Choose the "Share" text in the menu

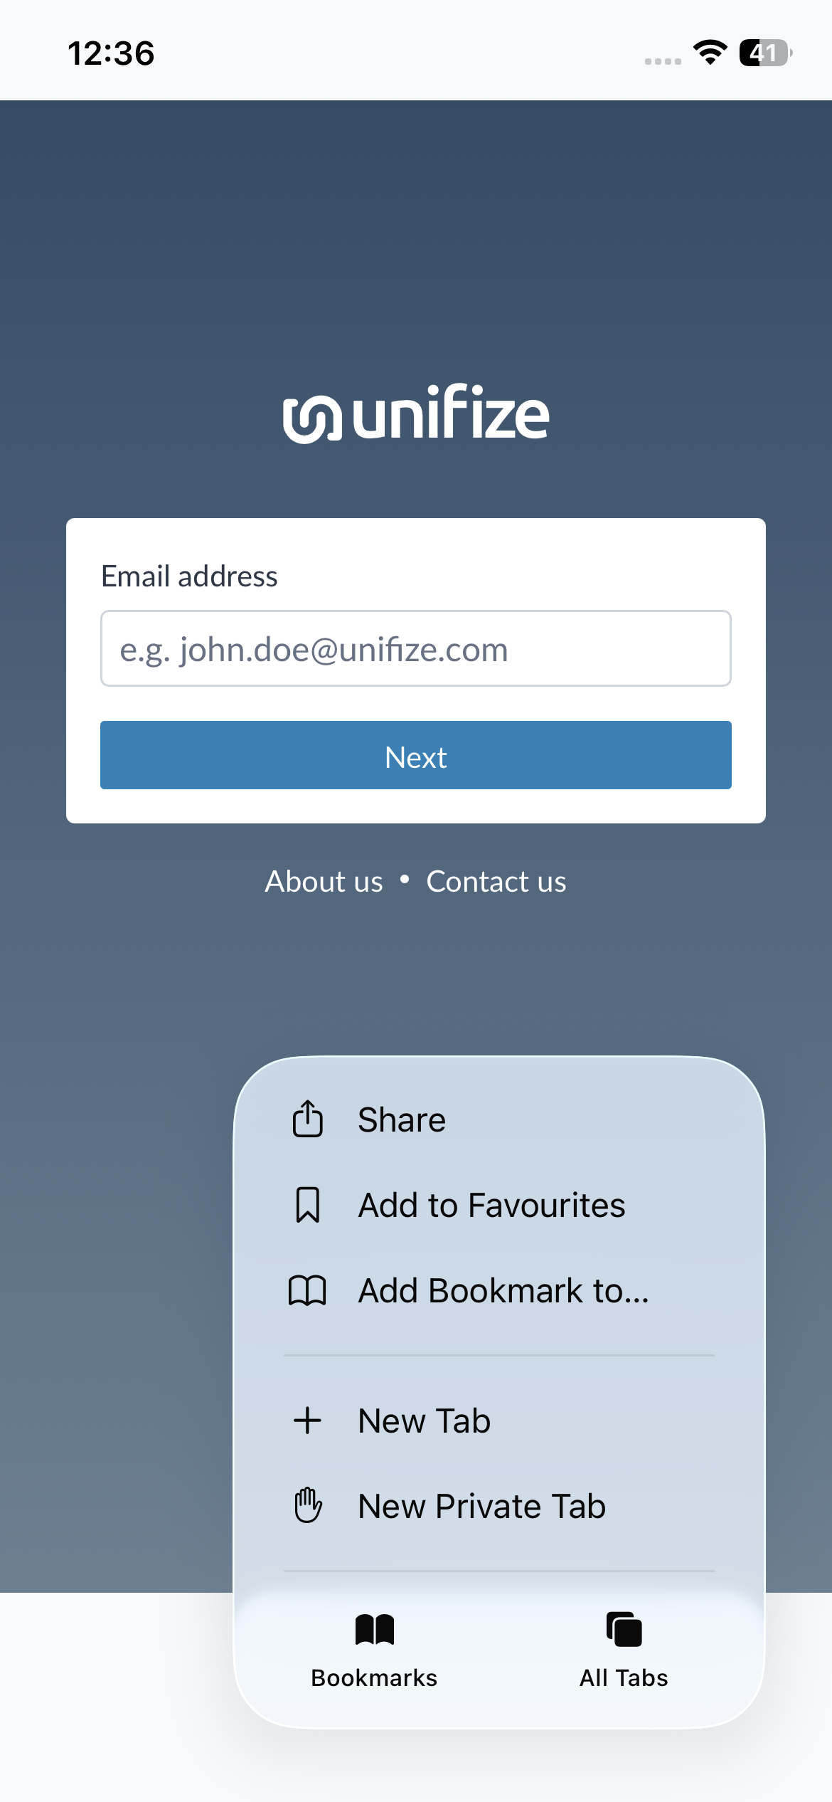[x=402, y=1119]
